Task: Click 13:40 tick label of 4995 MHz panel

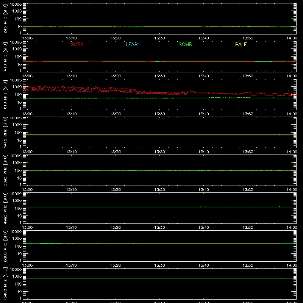Action: point(204,228)
